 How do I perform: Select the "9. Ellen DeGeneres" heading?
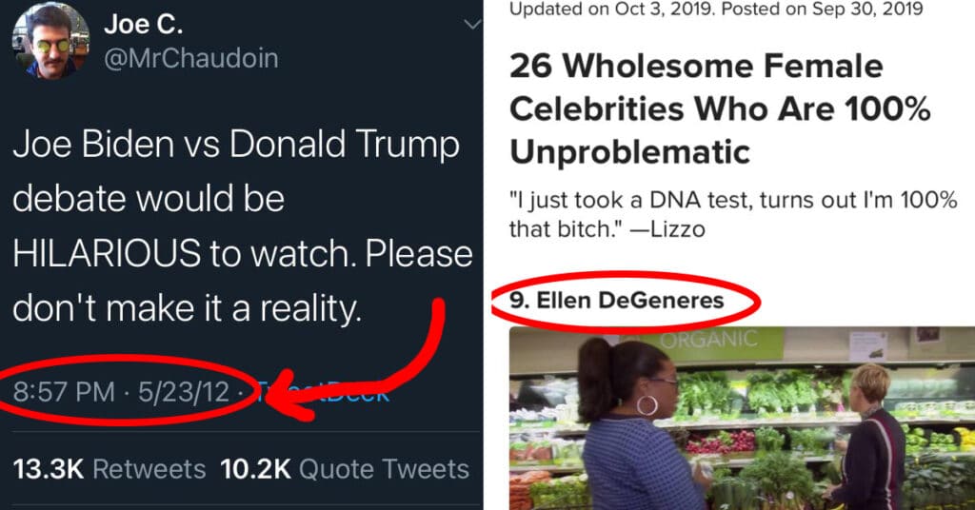616,301
